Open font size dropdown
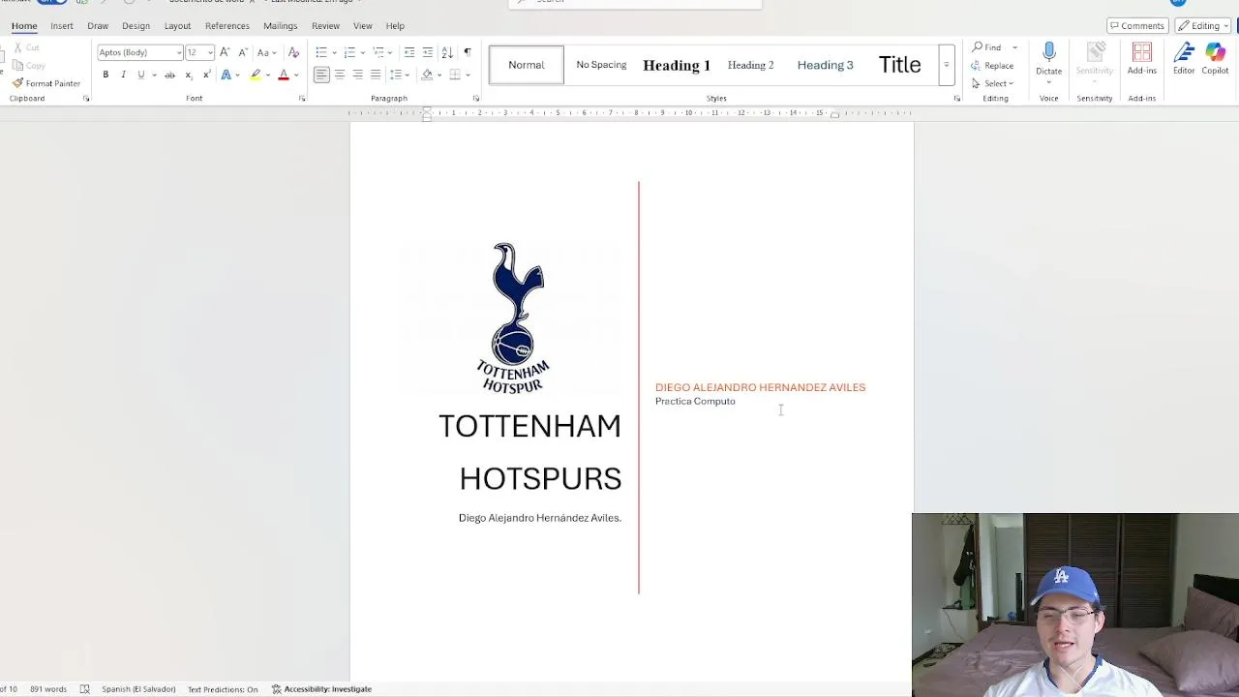 [x=210, y=52]
